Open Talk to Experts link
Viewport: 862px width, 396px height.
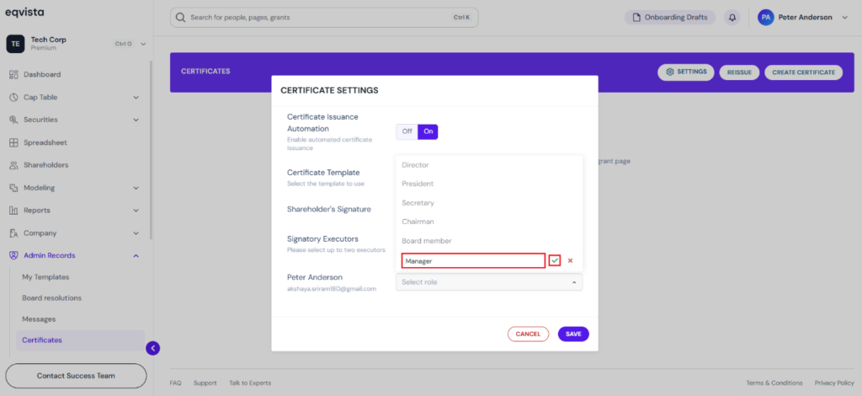(250, 383)
